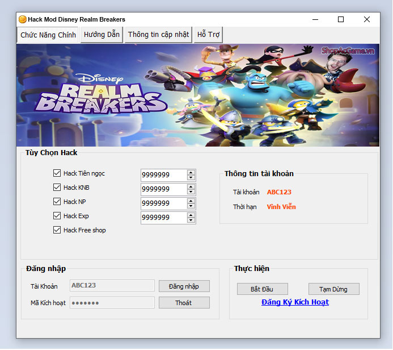Increase the Hack Tiên ngọc value with up arrow
This screenshot has height=350, width=393.
(x=191, y=173)
